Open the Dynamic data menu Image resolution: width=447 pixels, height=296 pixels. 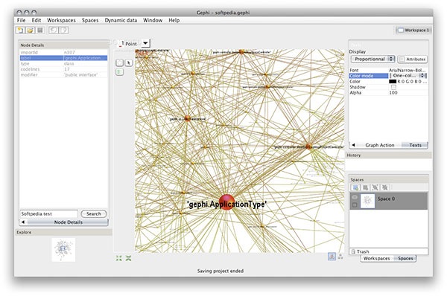coord(121,20)
